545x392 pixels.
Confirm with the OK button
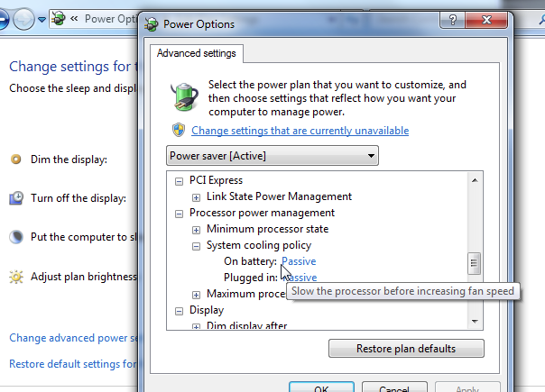[321, 387]
